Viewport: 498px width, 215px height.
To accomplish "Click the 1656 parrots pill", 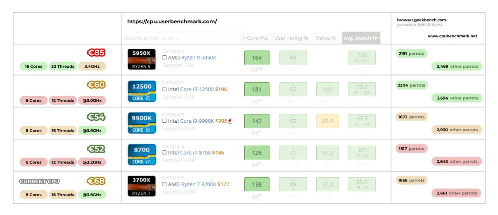I will point(411,180).
